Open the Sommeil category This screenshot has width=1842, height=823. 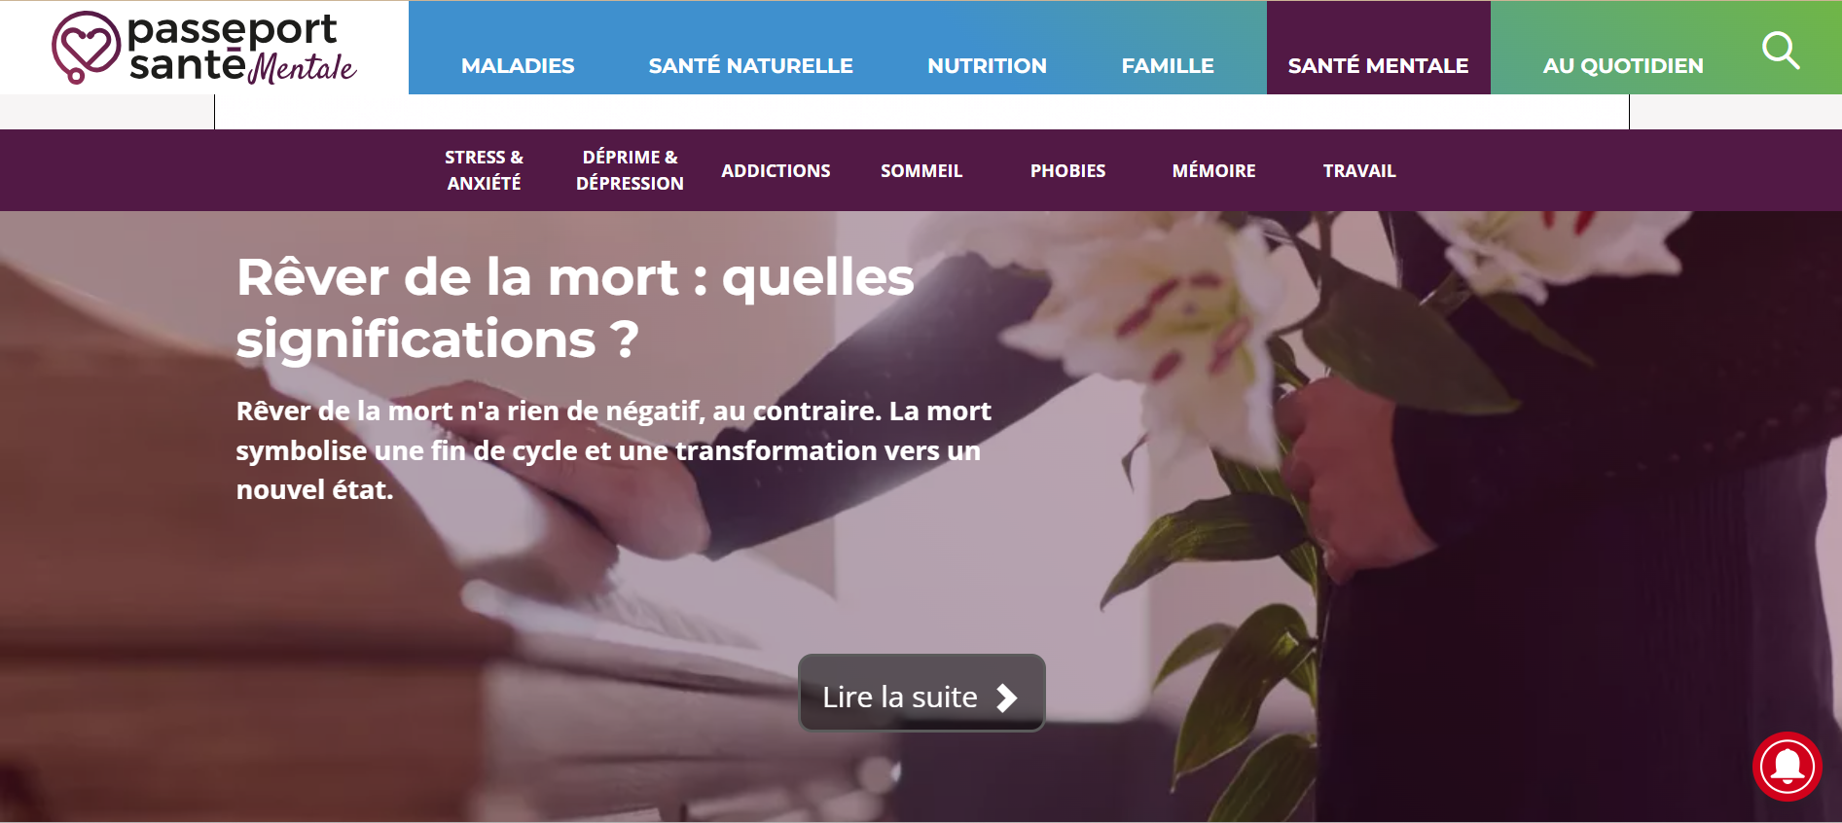click(921, 170)
